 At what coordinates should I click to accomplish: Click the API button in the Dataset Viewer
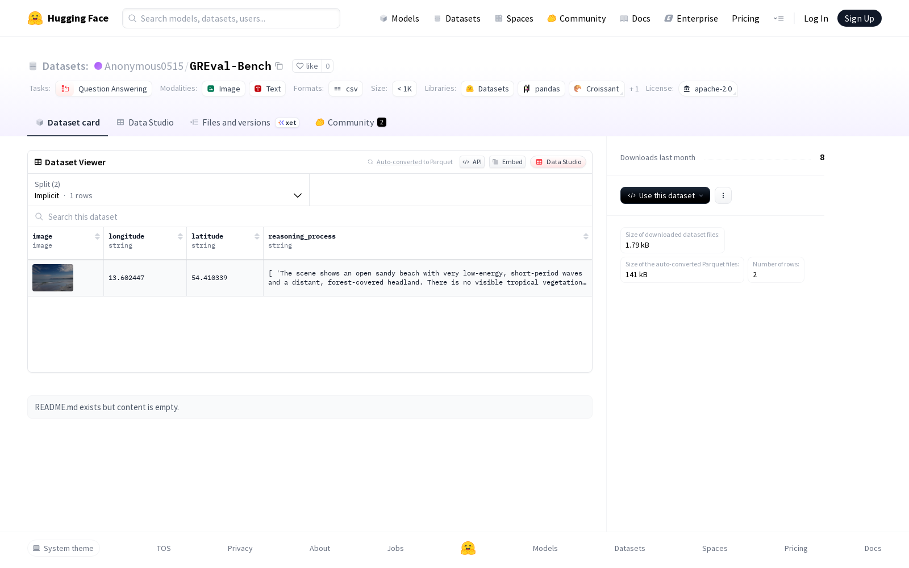(472, 162)
